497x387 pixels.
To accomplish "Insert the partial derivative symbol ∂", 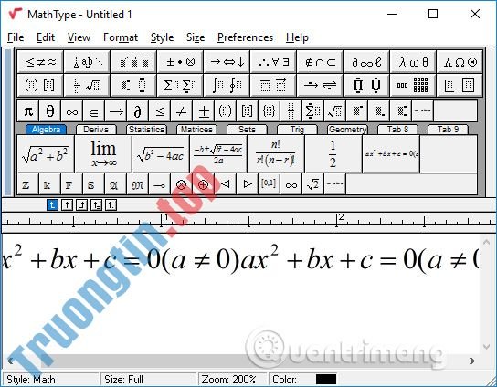I will click(x=138, y=111).
